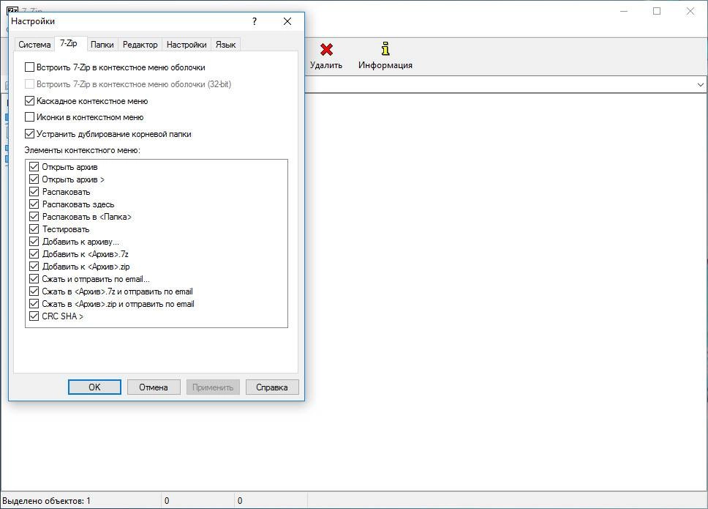Image resolution: width=708 pixels, height=509 pixels.
Task: Toggle Сжать в <Архив>.7z и отправить по email
Action: 34,291
